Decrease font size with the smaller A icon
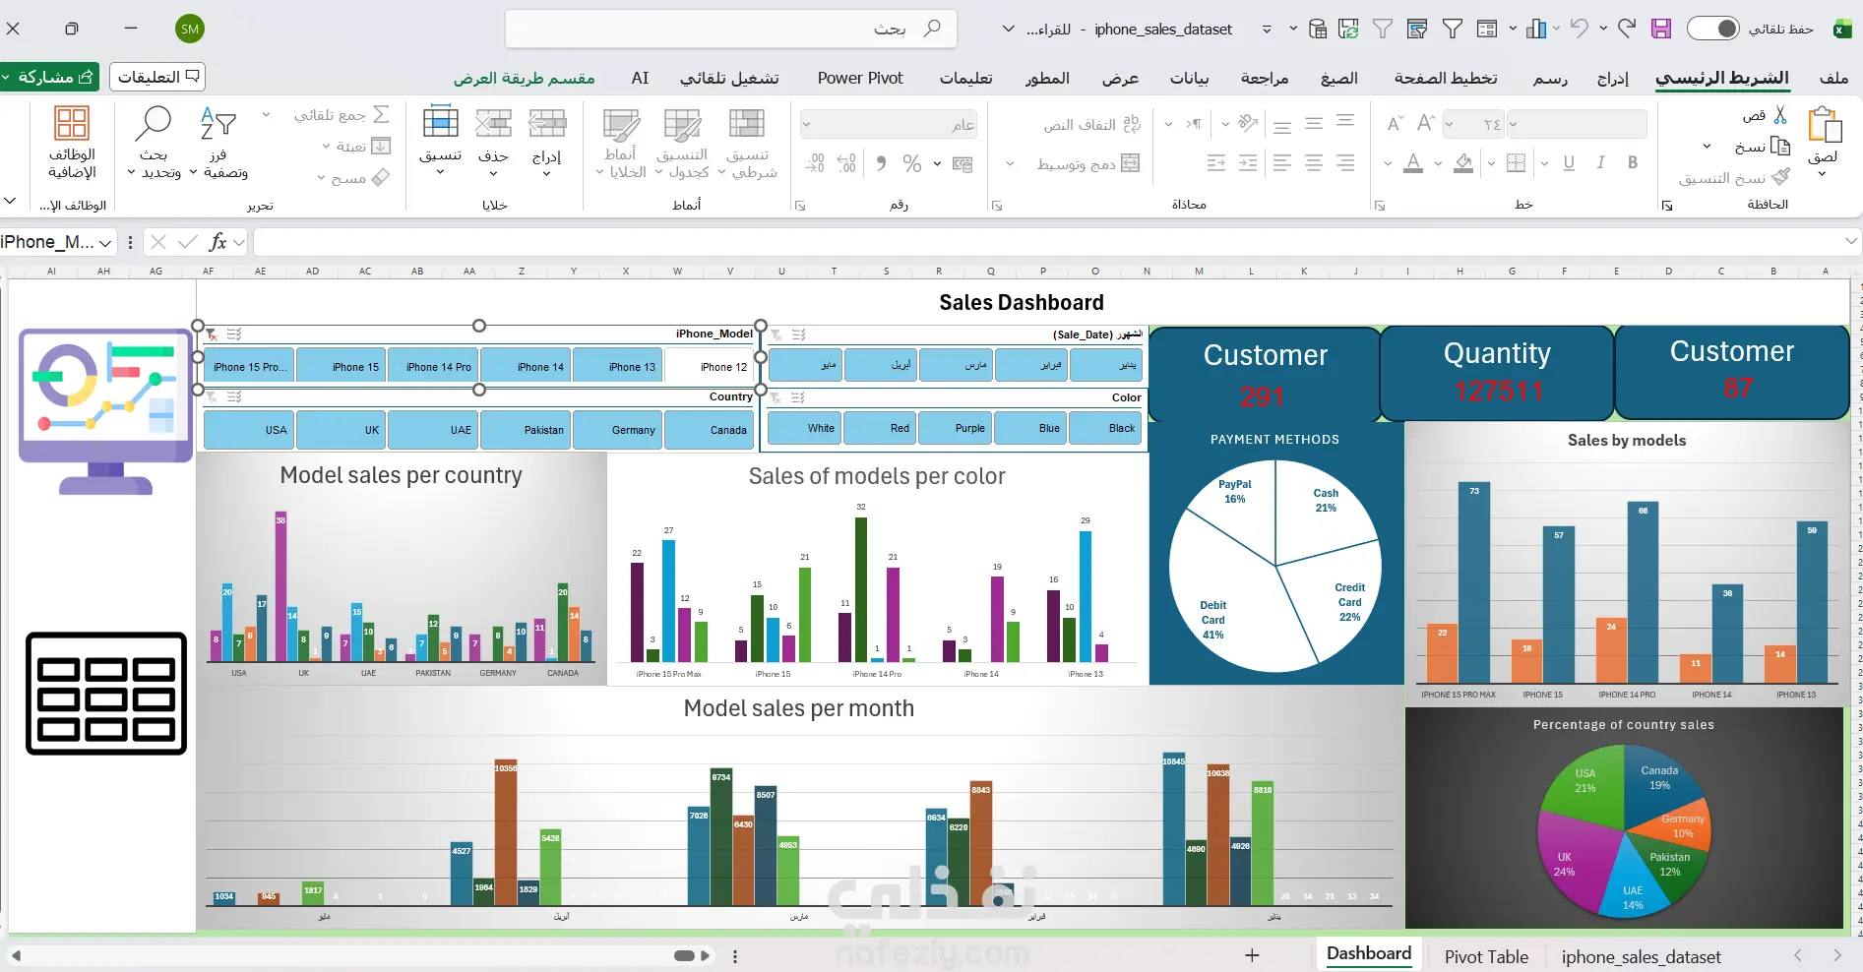 [x=1395, y=124]
